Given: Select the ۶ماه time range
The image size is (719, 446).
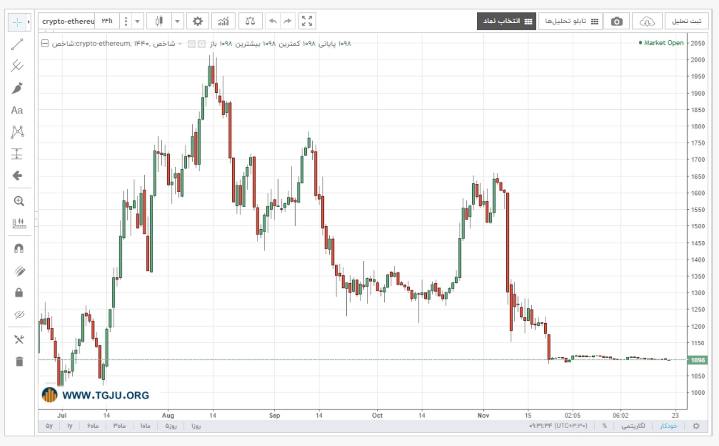Looking at the screenshot, I should coord(93,426).
